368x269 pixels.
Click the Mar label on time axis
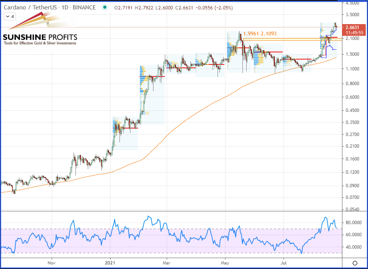(166, 263)
